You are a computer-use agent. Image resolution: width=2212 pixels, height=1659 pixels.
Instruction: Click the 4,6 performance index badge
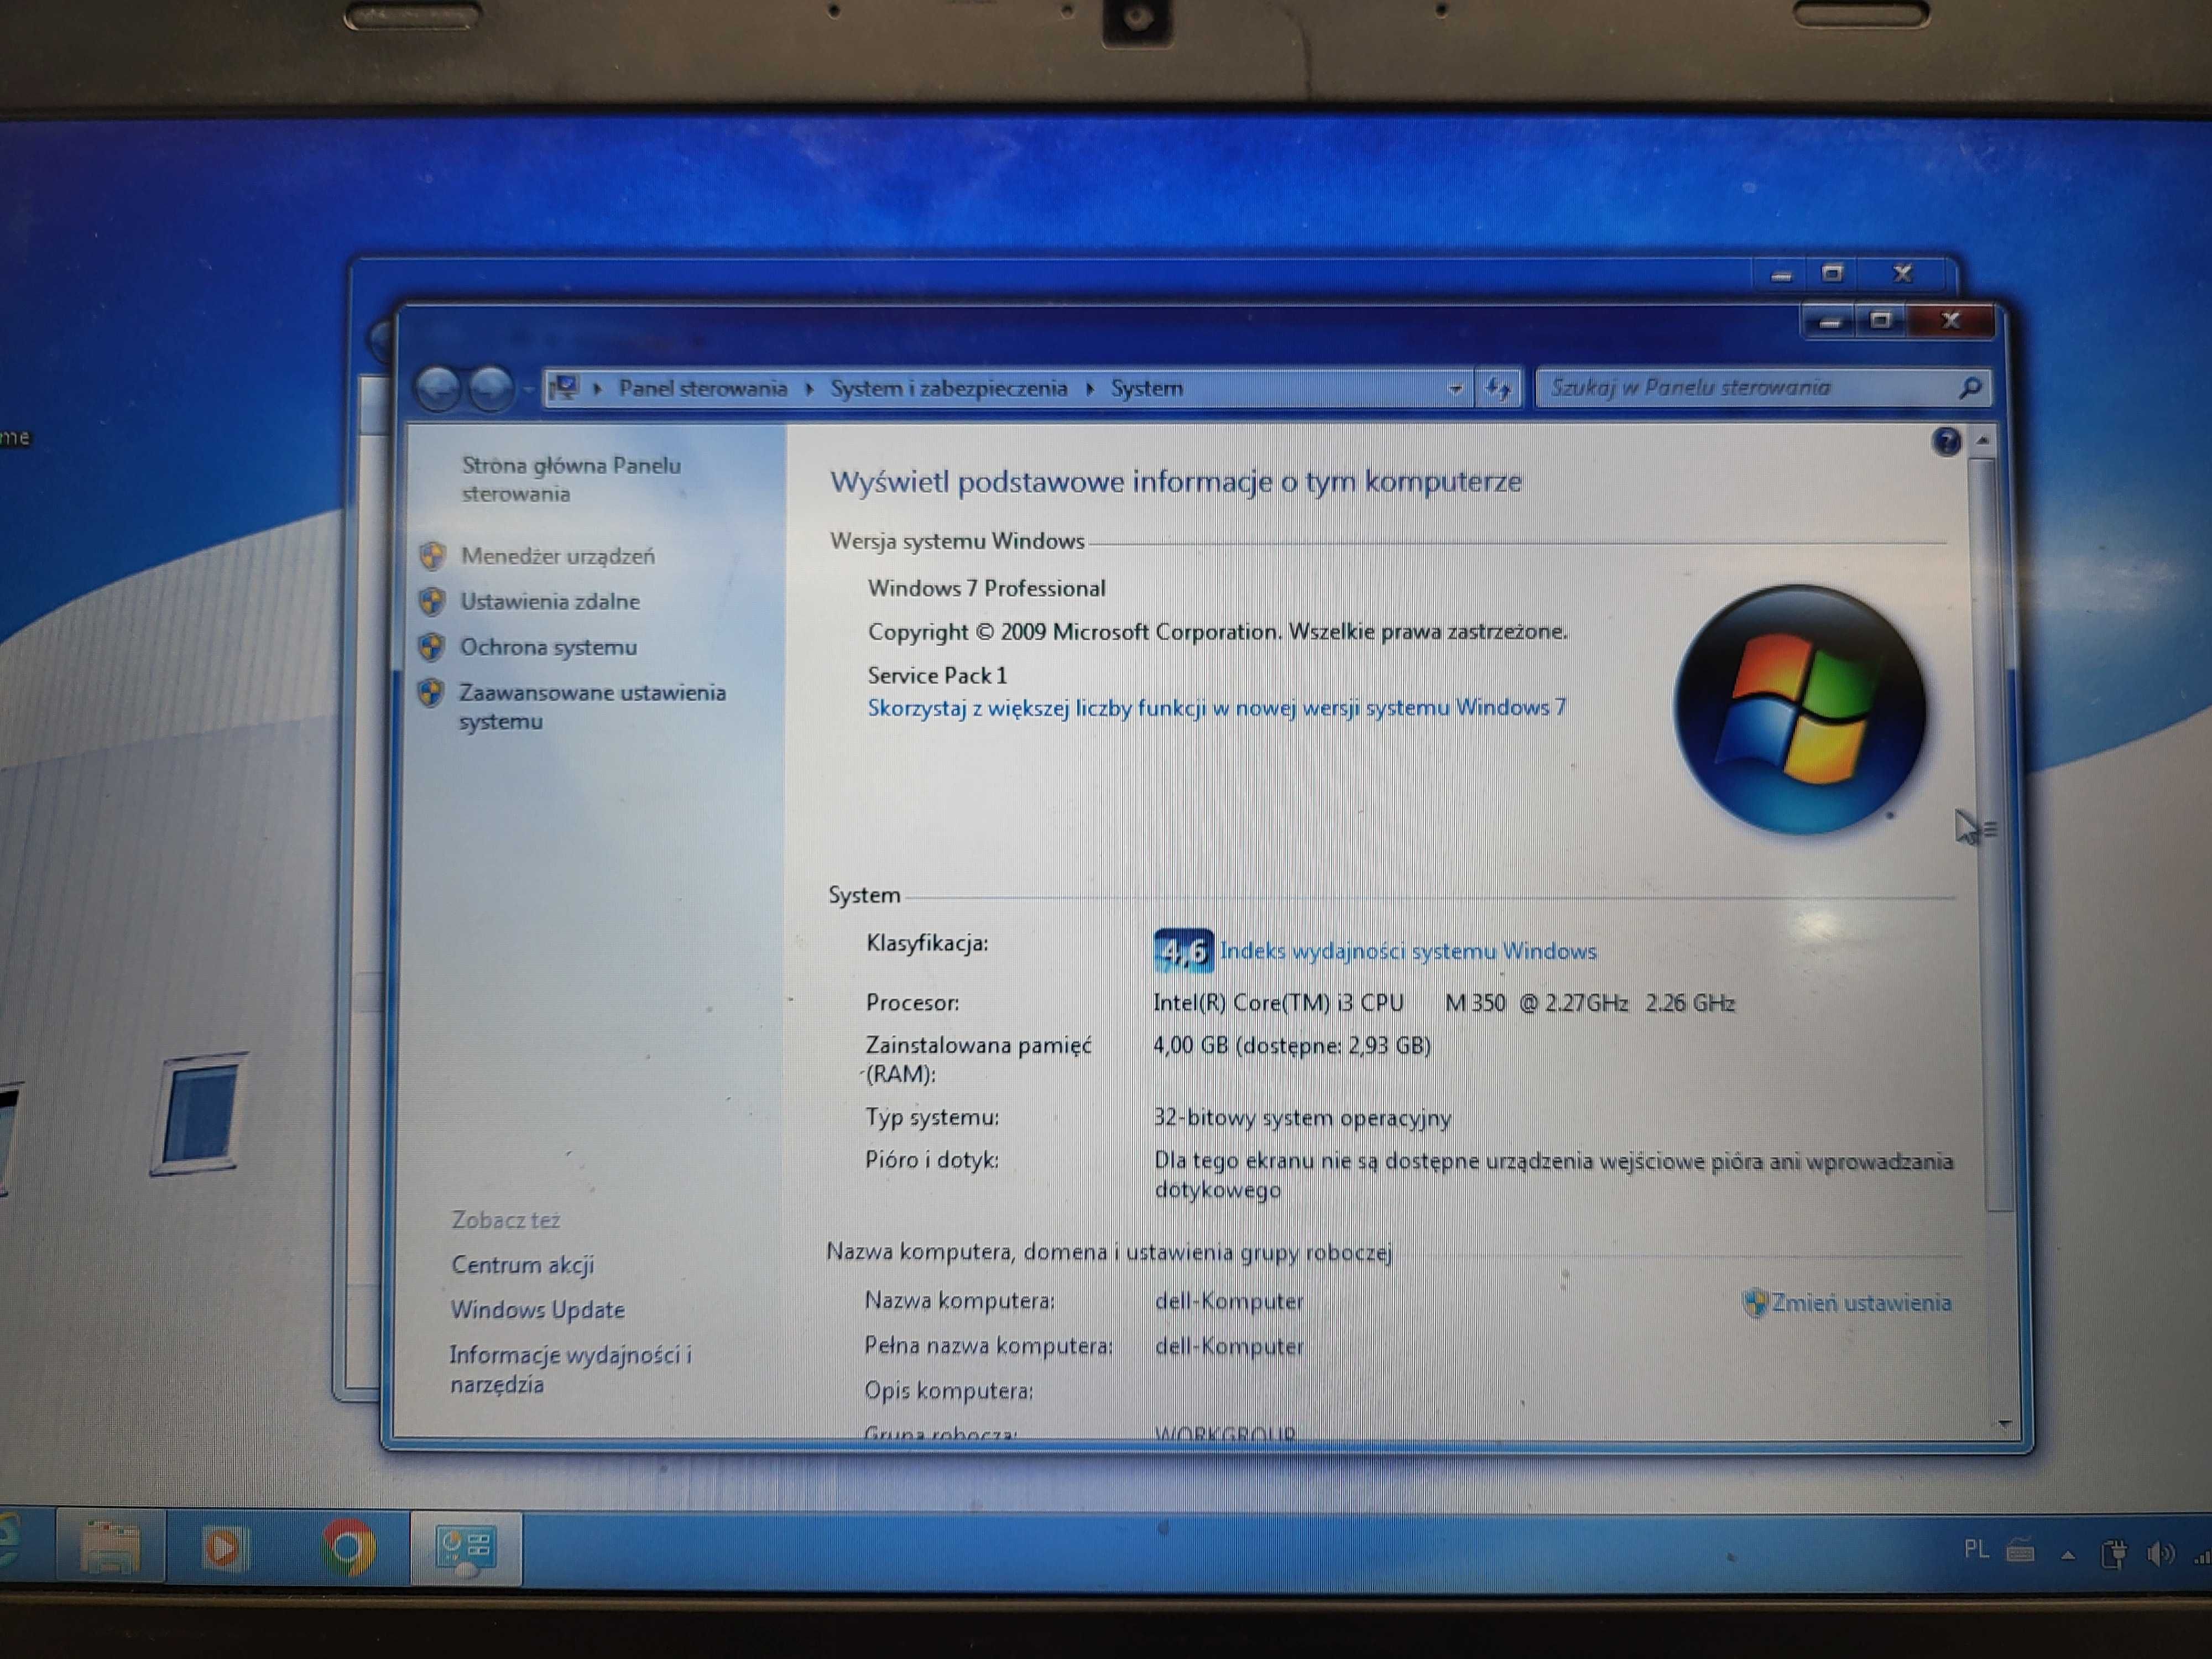pos(1183,950)
